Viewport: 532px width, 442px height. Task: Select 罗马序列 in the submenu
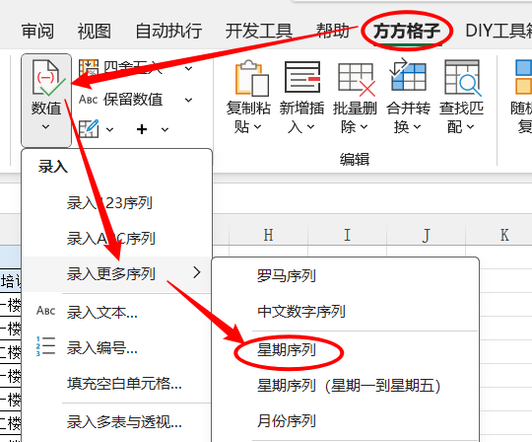(287, 276)
